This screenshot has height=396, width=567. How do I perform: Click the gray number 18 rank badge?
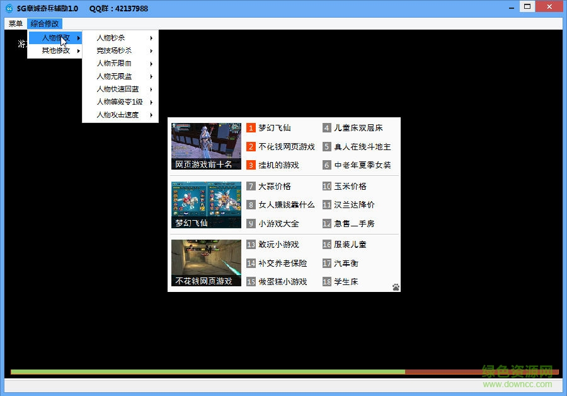click(326, 282)
